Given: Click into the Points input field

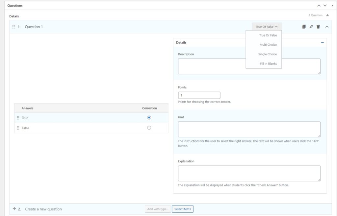Looking at the screenshot, I should click(199, 95).
